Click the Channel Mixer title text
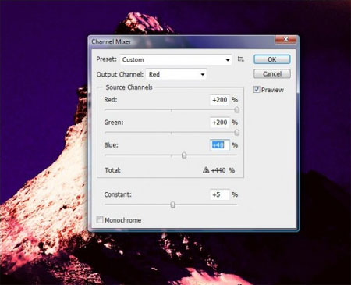Image resolution: width=351 pixels, height=285 pixels. click(x=112, y=41)
